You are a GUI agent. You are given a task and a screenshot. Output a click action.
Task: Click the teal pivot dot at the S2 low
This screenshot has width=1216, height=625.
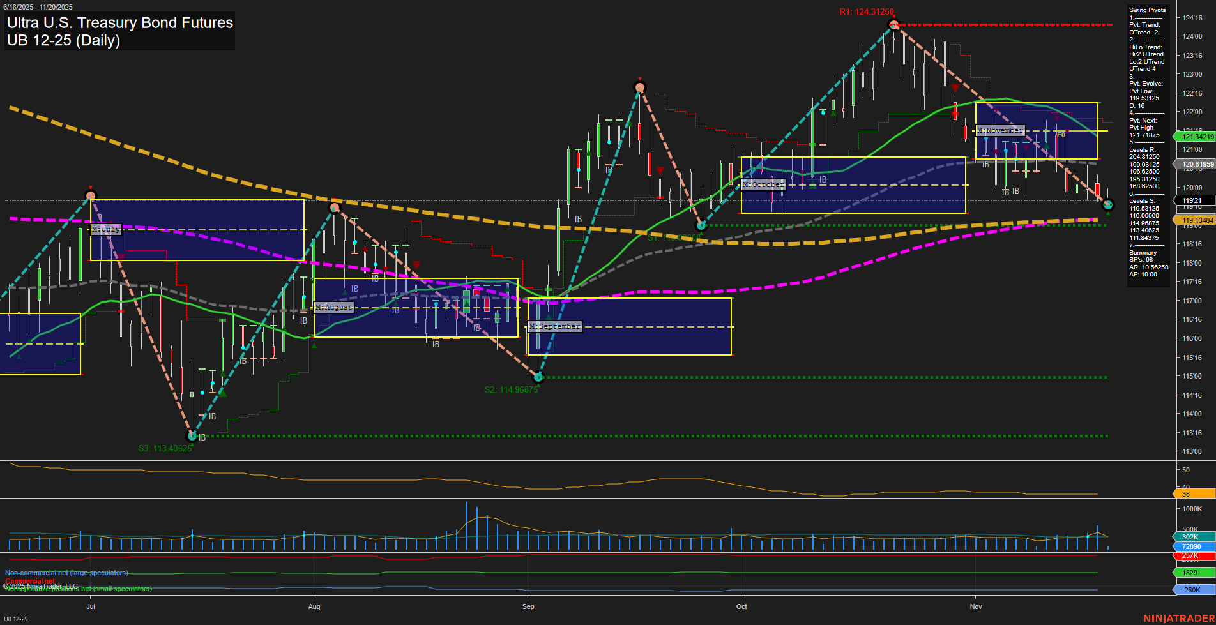pos(538,377)
